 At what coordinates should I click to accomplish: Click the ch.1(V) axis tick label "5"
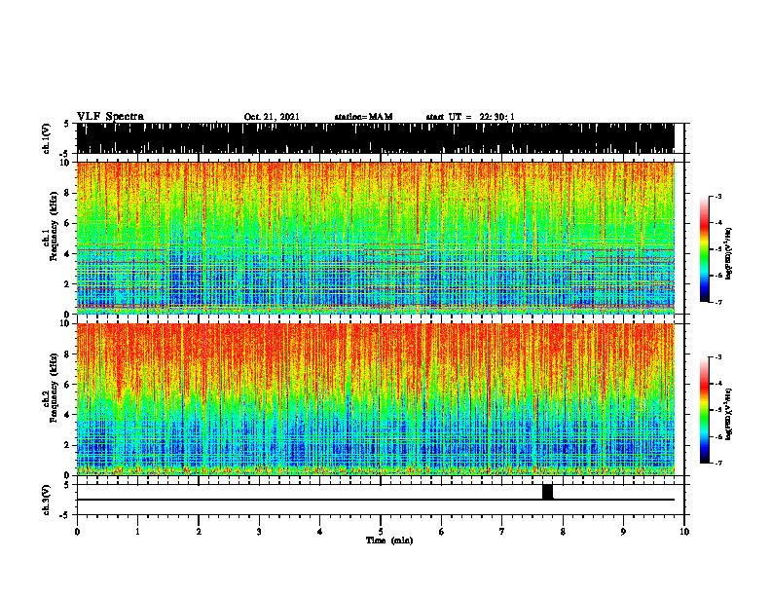[67, 124]
